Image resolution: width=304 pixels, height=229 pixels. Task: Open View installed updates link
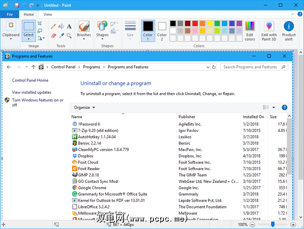click(32, 93)
